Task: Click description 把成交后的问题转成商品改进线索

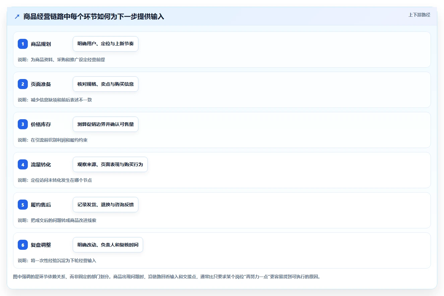Action: (64, 220)
